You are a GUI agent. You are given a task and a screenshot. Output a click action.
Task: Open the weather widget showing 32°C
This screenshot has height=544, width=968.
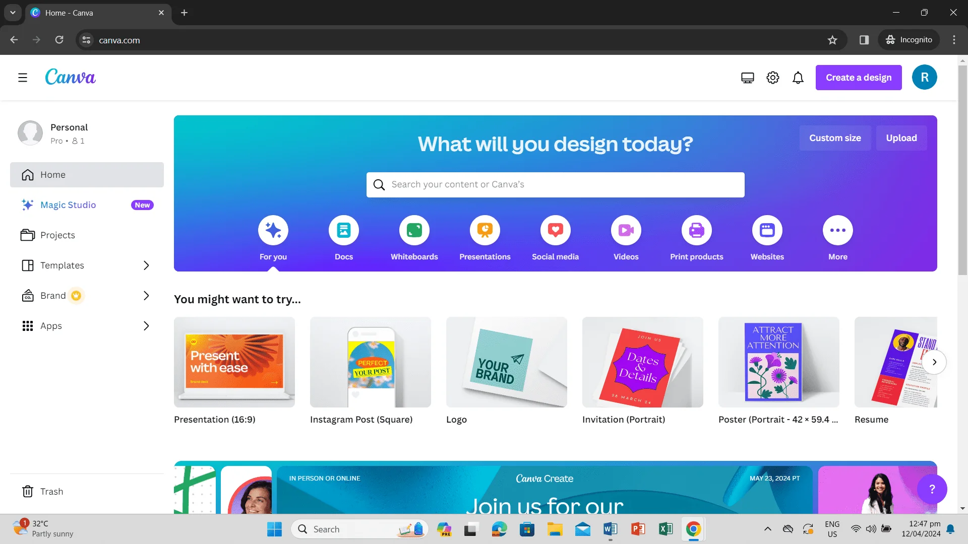[x=44, y=529]
